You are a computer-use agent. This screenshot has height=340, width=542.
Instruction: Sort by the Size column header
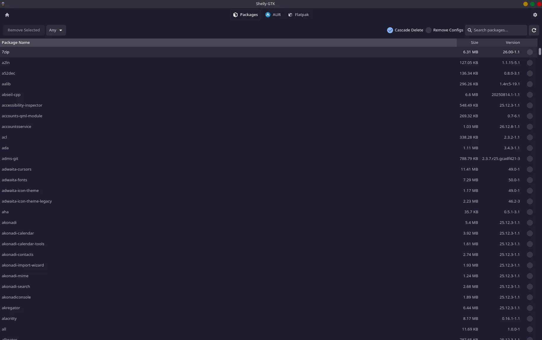468,43
